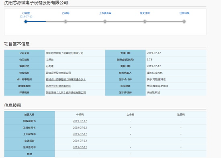Click the 披露文件 header cell
This screenshot has width=221, height=158.
(29, 114)
